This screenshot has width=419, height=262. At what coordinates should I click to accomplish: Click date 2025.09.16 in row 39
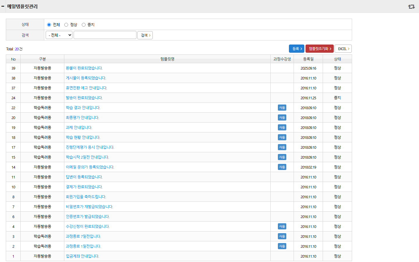click(x=308, y=68)
